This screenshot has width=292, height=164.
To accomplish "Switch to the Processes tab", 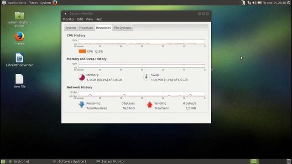I will 86,28.
